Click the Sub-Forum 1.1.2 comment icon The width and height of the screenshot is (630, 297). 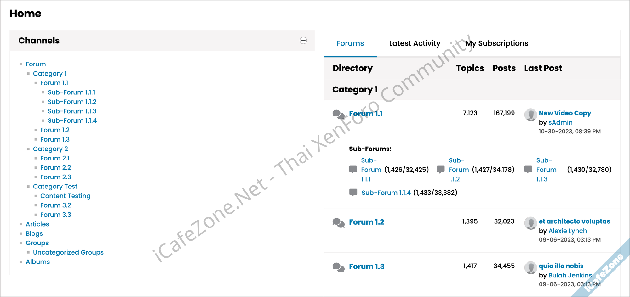click(x=441, y=170)
